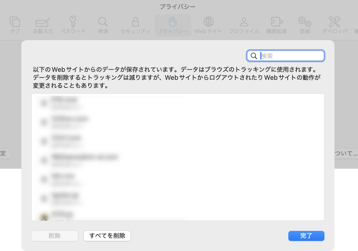Click the magnifier icon in search field
This screenshot has width=358, height=251.
(x=254, y=56)
